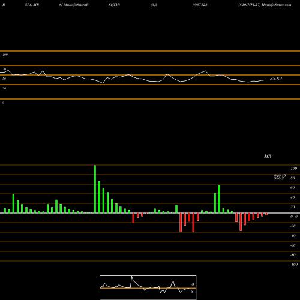Click the RSI axis label 50
This screenshot has height=300, width=300.
[x=4, y=79]
